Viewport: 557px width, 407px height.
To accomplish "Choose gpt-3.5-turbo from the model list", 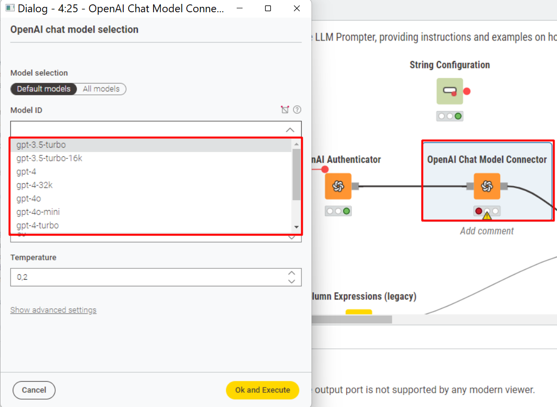I will [151, 145].
